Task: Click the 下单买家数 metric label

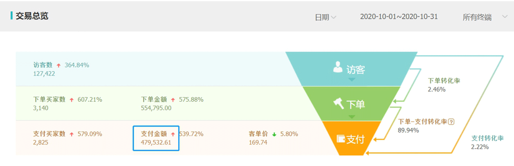Action: click(x=49, y=99)
